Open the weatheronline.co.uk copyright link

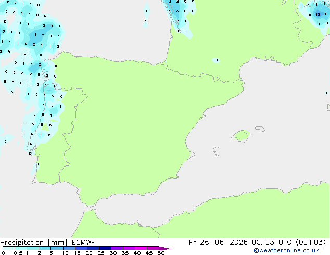tap(286, 250)
